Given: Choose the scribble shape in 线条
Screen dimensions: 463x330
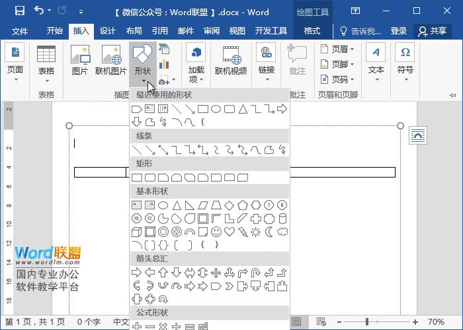Looking at the screenshot, I should coord(282,150).
